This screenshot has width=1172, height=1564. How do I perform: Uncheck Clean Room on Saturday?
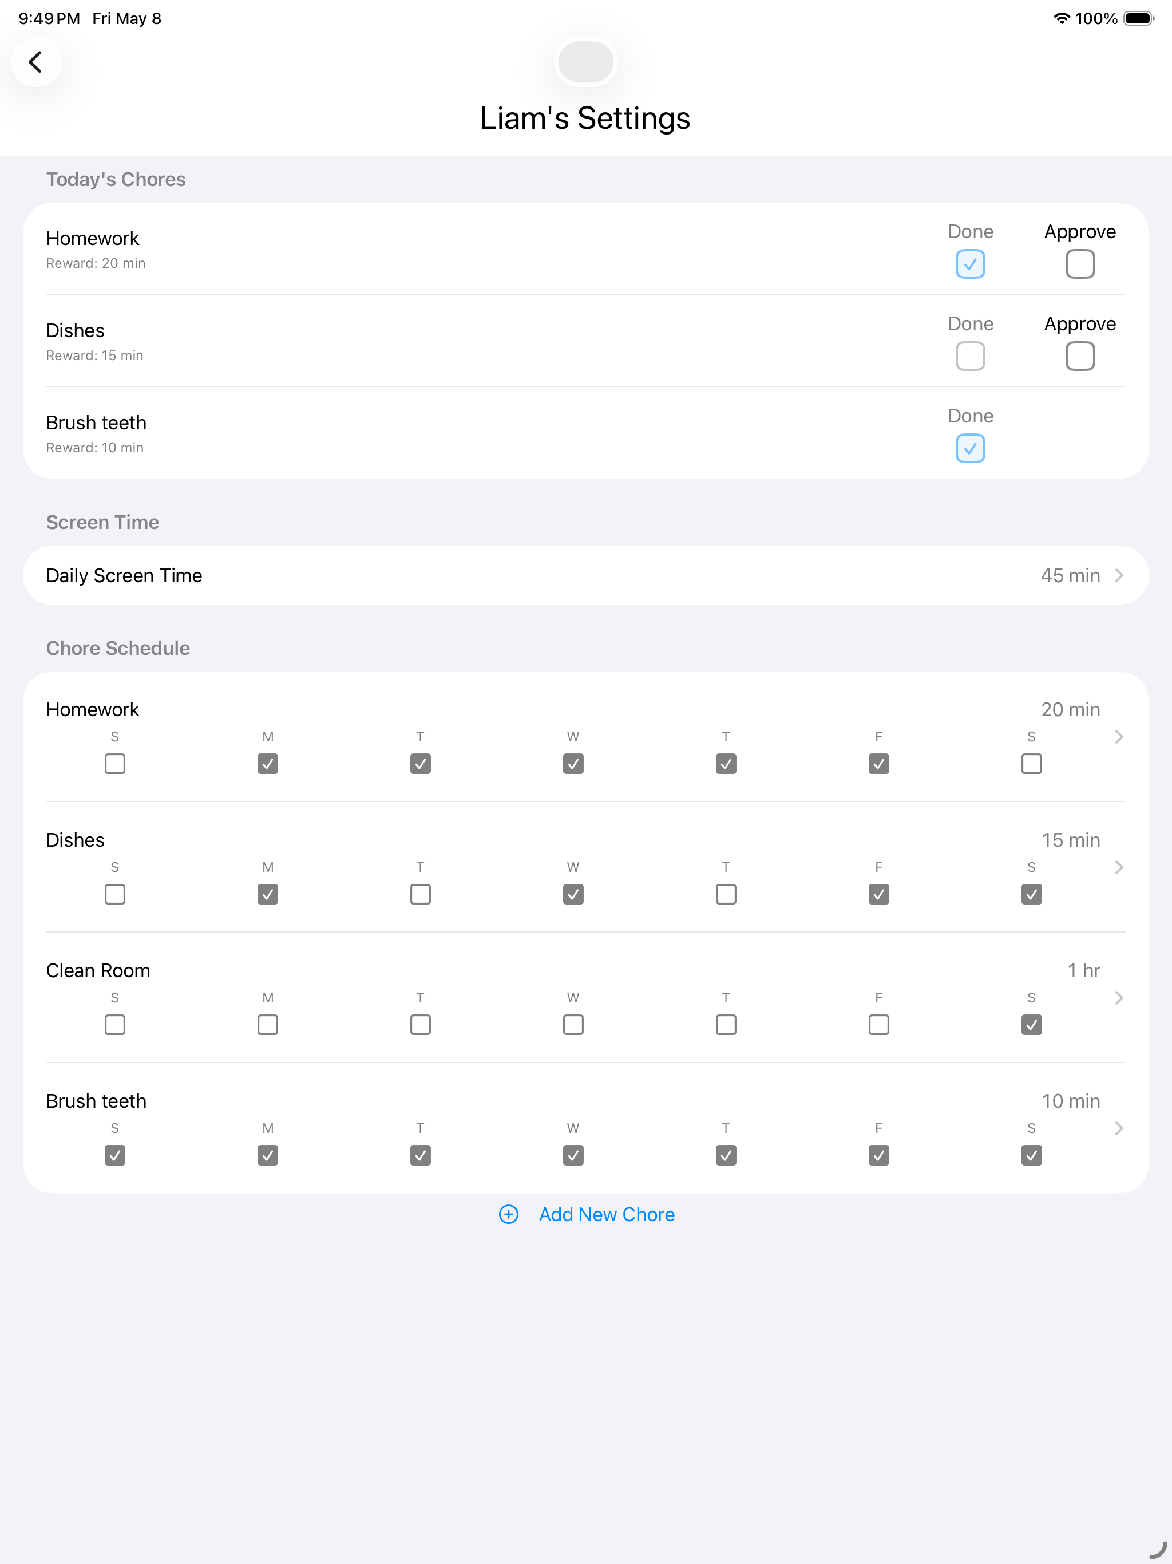(1031, 1025)
